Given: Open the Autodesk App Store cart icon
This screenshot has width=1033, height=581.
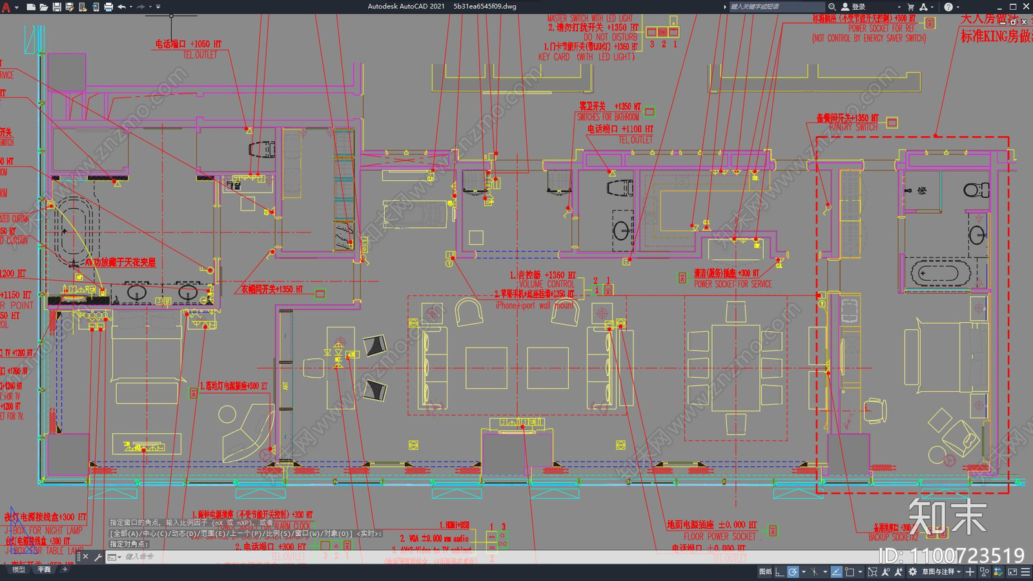Looking at the screenshot, I should 910,6.
